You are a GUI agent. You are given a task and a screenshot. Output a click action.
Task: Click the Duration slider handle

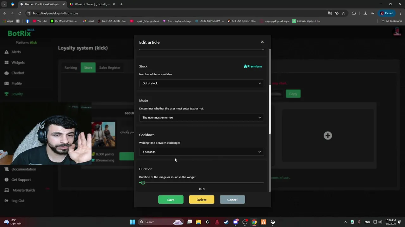tap(143, 183)
